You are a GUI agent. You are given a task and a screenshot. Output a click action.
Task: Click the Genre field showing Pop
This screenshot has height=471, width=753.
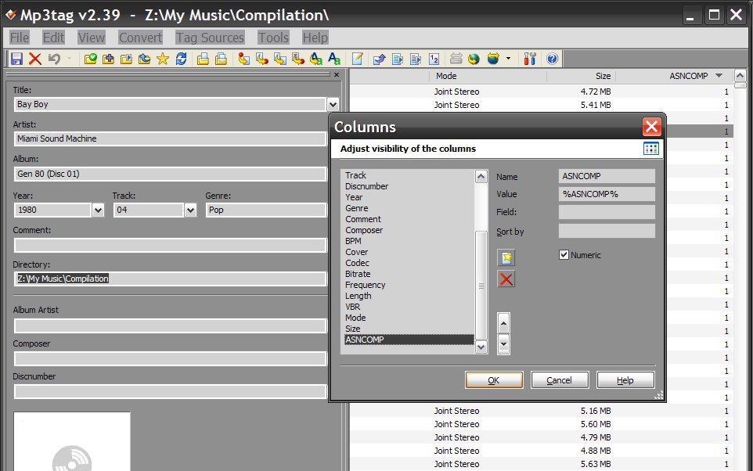click(267, 210)
